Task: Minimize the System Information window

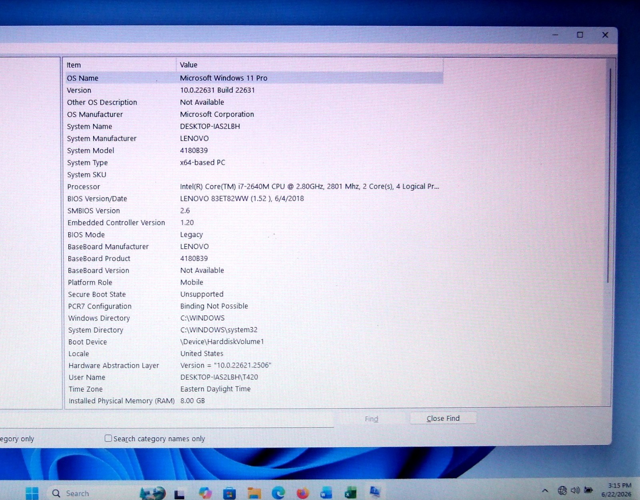Action: tap(555, 35)
